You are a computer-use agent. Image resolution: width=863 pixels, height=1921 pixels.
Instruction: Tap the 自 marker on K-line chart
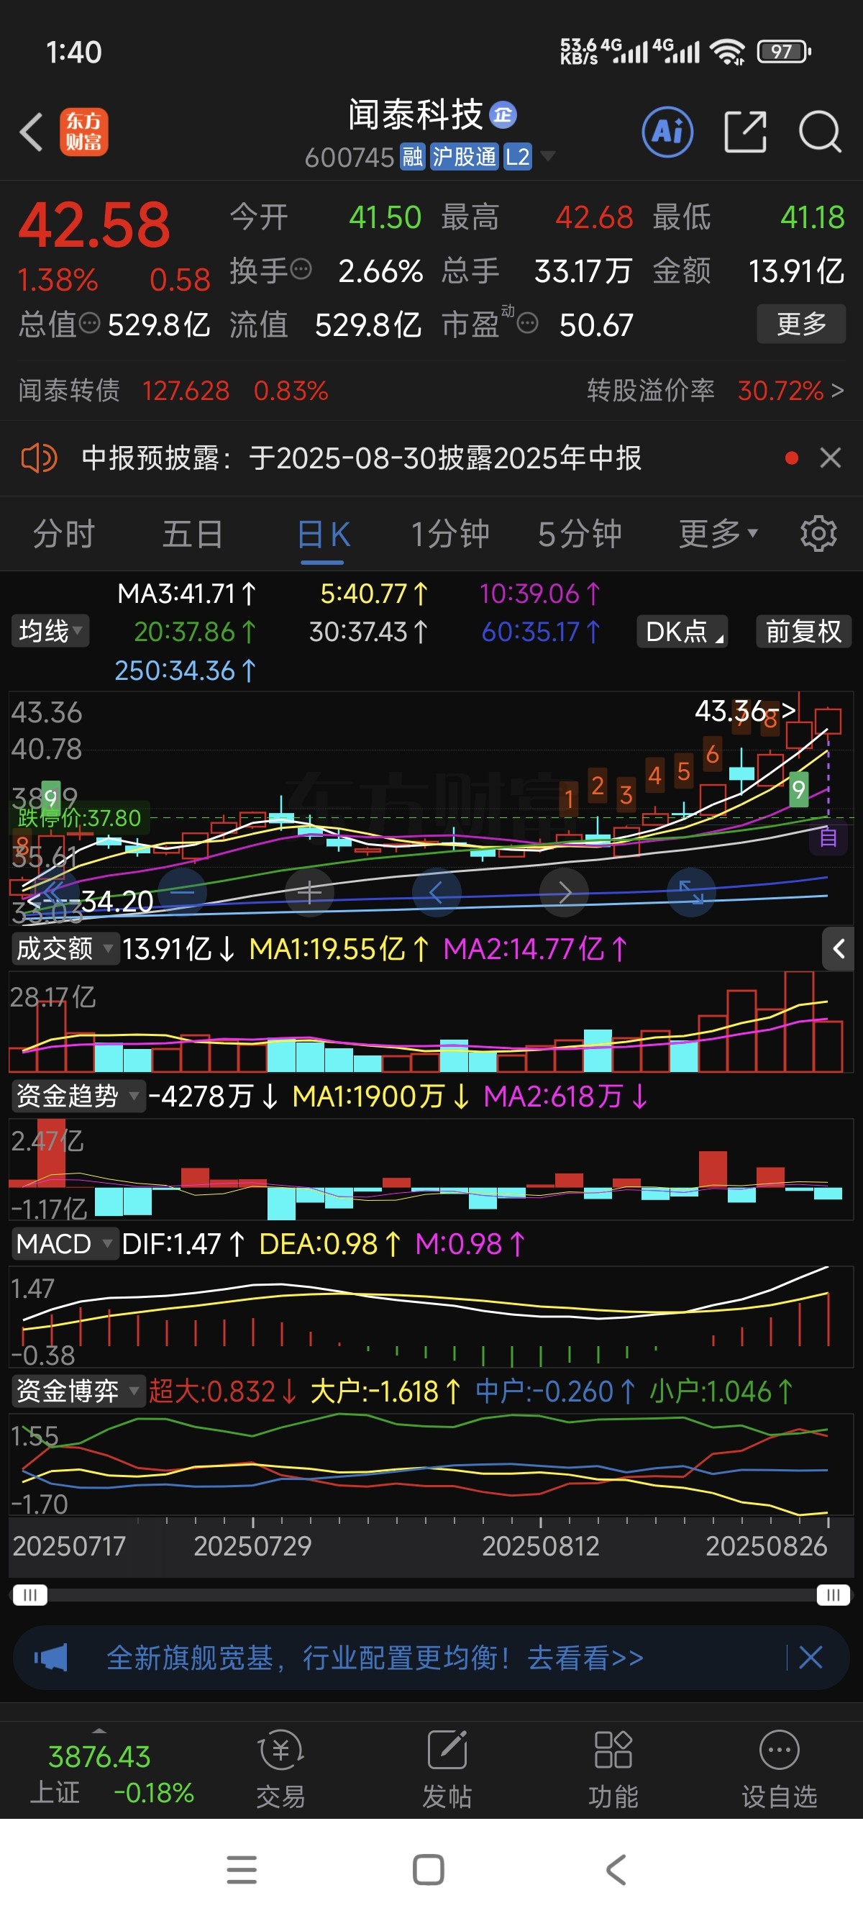pos(828,837)
